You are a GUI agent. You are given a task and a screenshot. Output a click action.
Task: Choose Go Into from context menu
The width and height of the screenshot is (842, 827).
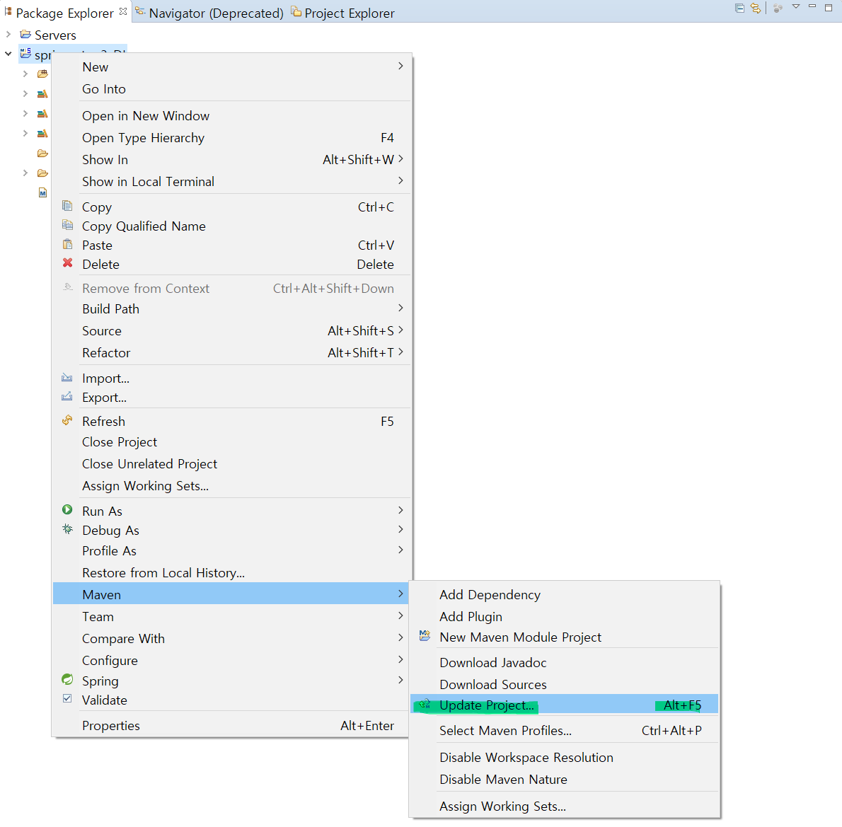[x=231, y=89]
